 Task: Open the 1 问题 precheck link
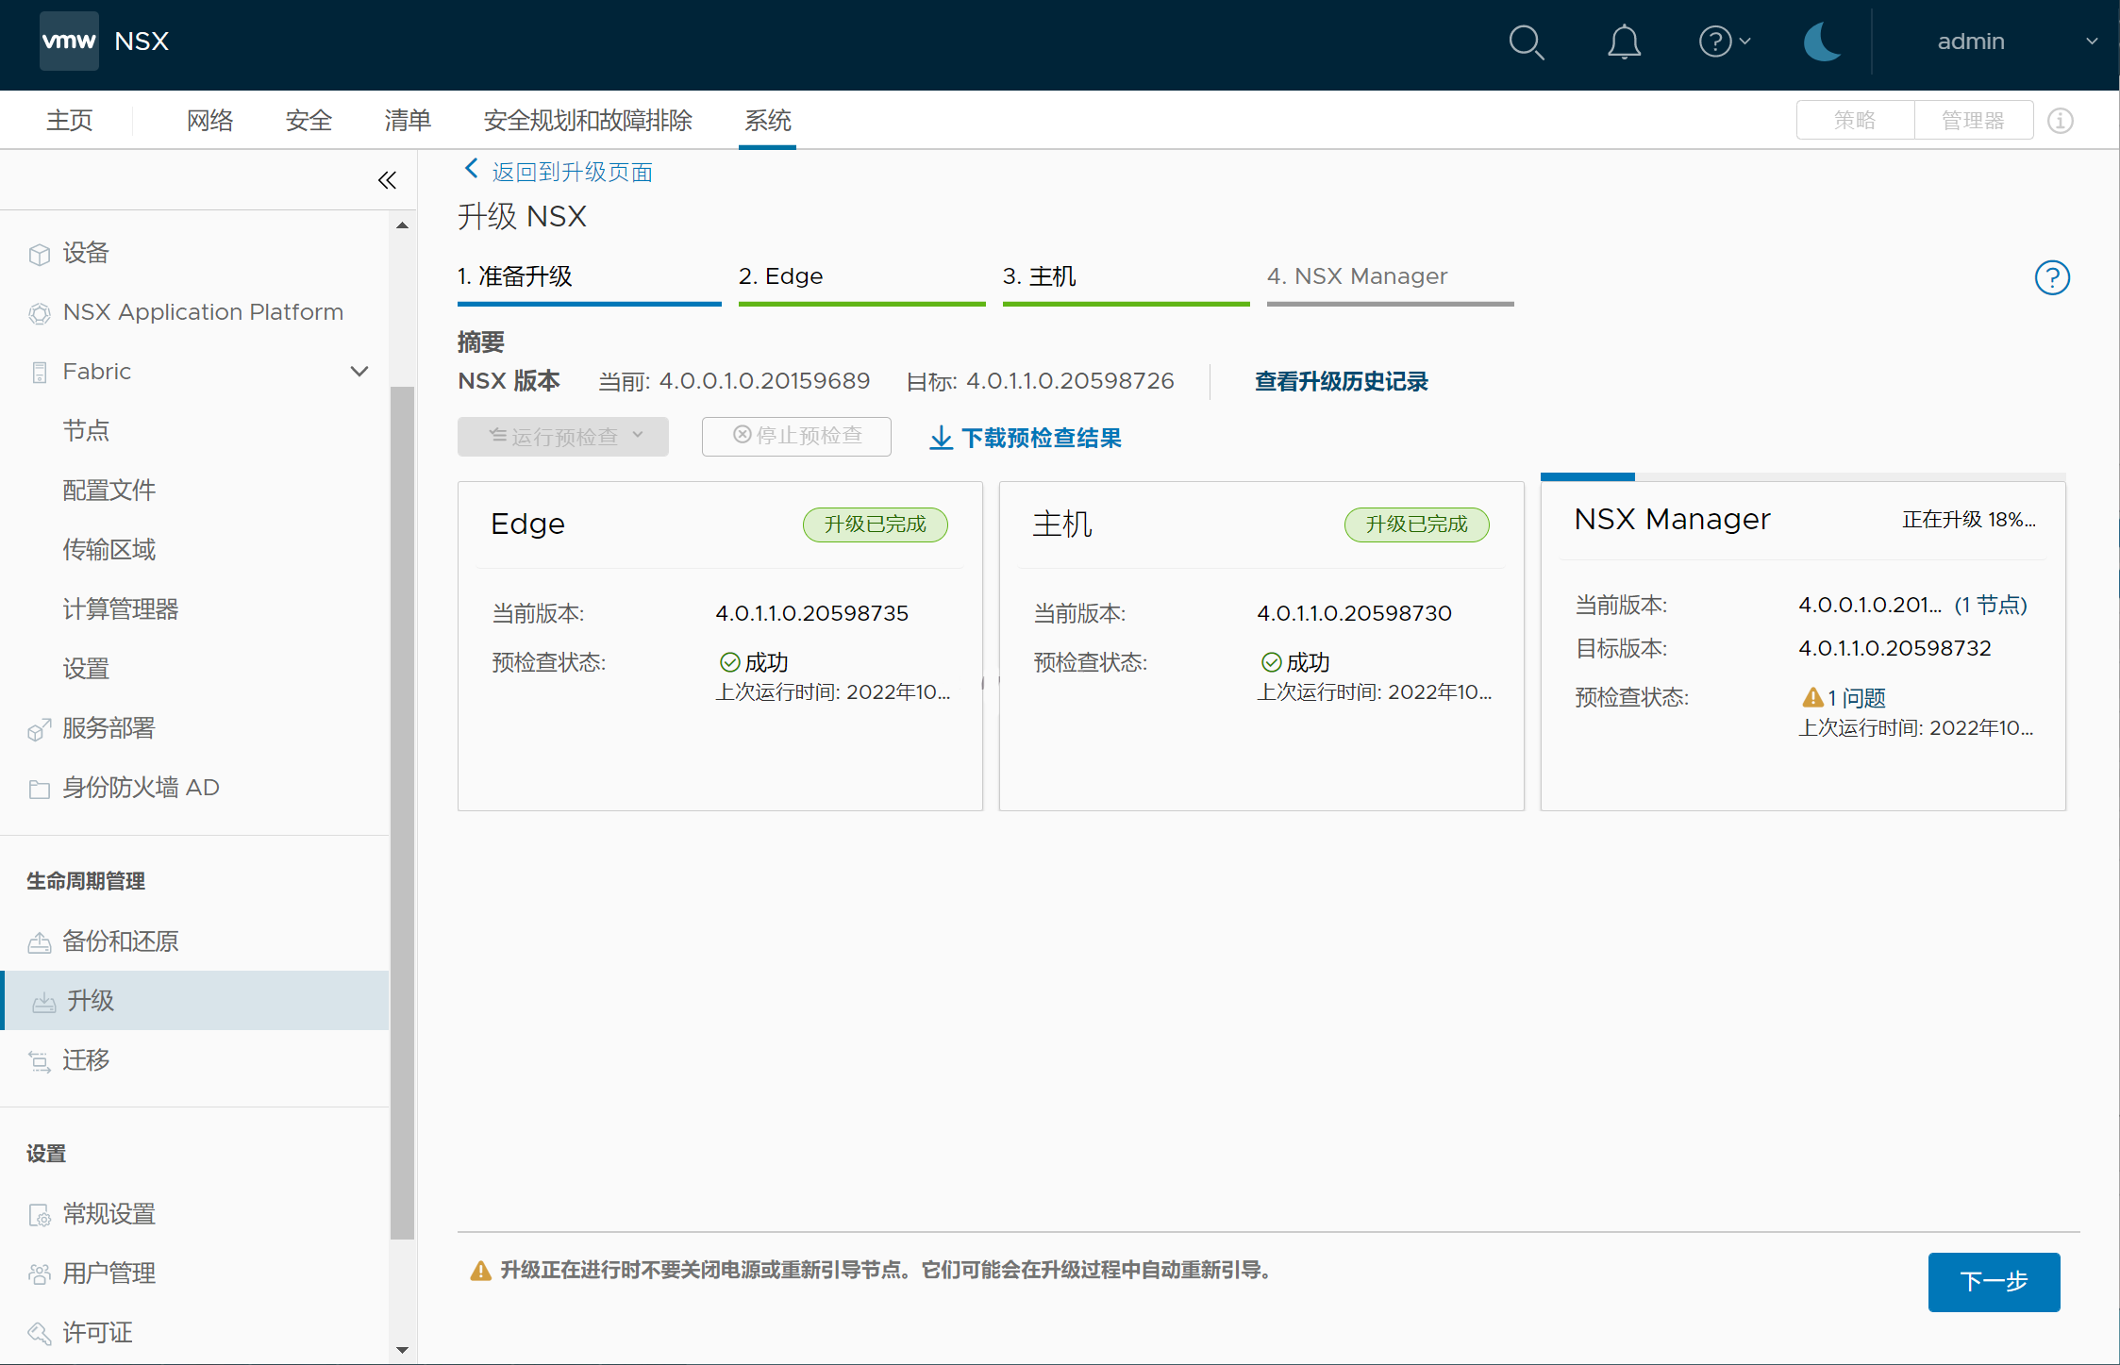1856,698
